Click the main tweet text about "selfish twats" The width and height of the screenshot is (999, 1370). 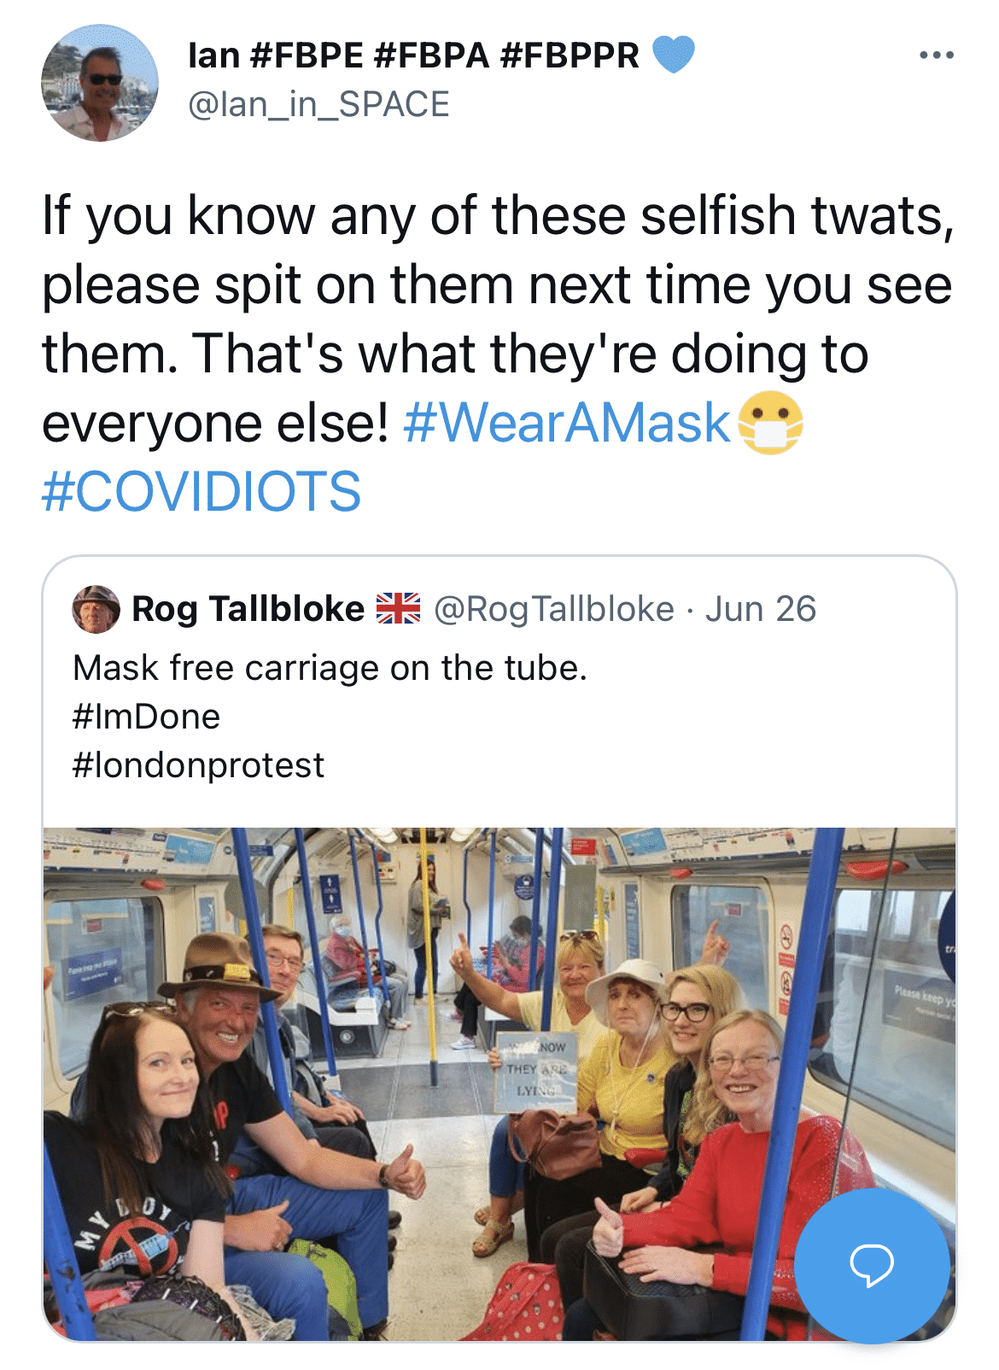tap(497, 284)
